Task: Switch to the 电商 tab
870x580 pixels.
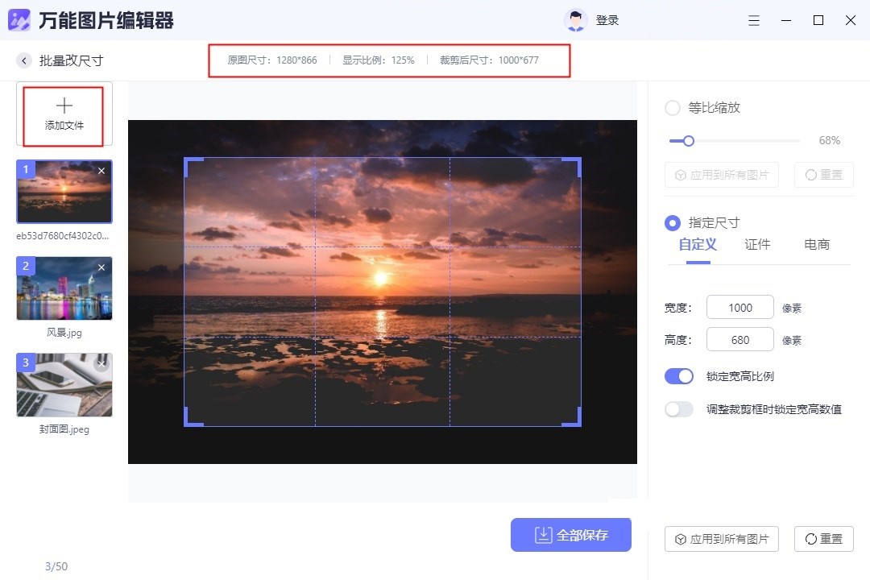Action: 817,244
